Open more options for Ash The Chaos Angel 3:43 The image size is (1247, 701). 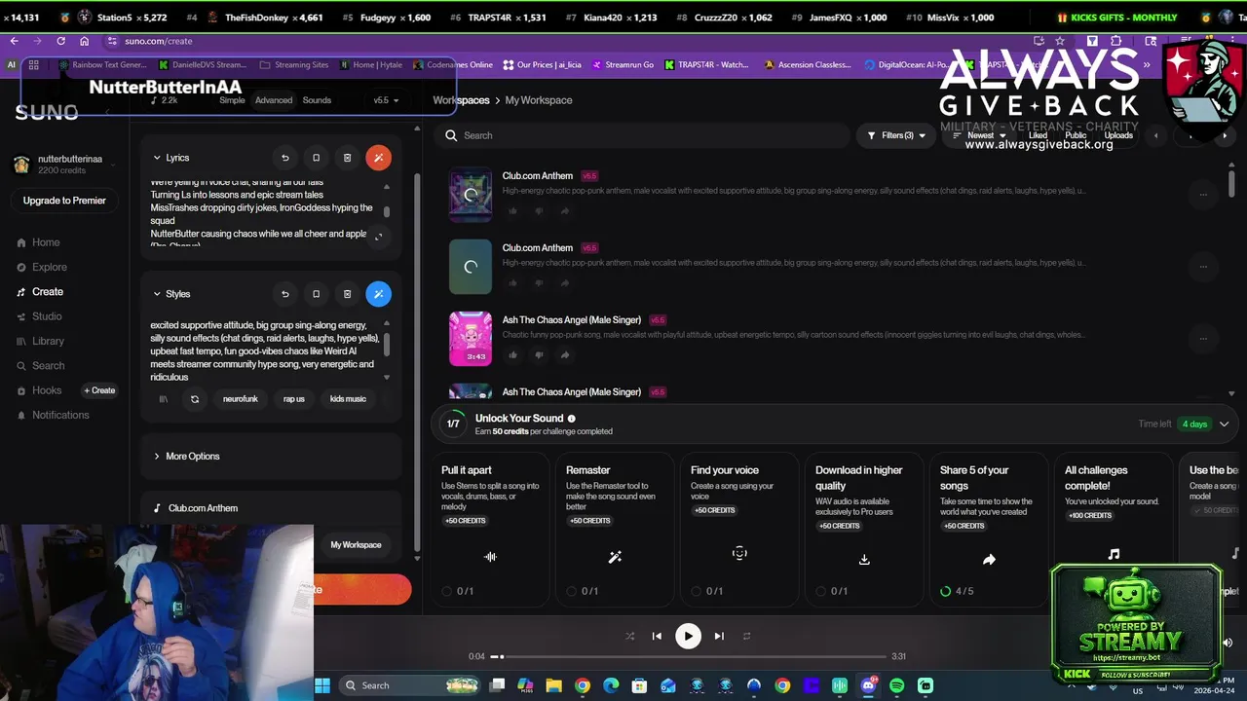(1203, 339)
